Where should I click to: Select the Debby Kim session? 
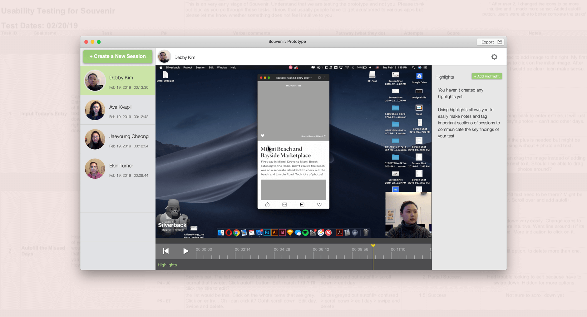tap(118, 81)
